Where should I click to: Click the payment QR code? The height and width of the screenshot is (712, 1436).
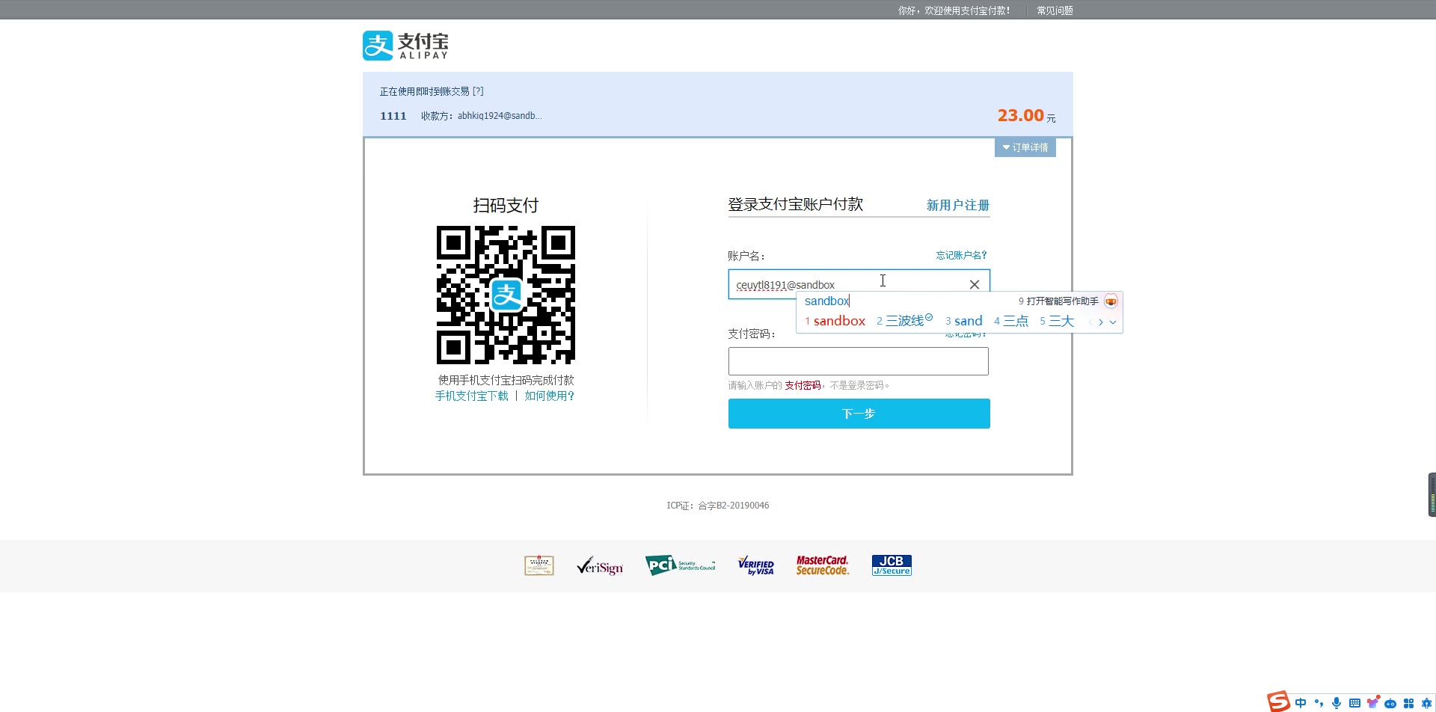tap(506, 295)
